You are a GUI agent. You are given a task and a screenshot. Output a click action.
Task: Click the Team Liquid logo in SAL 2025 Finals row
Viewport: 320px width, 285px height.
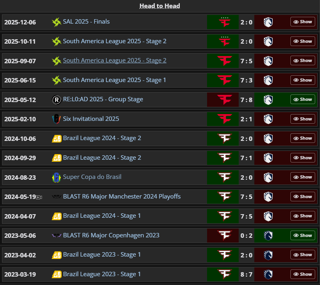268,22
